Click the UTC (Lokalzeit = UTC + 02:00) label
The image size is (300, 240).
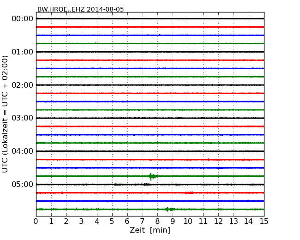[x=5, y=114]
